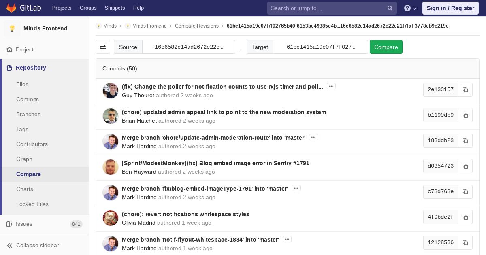
Task: Click the Sign in / Register button
Action: pyautogui.click(x=450, y=8)
